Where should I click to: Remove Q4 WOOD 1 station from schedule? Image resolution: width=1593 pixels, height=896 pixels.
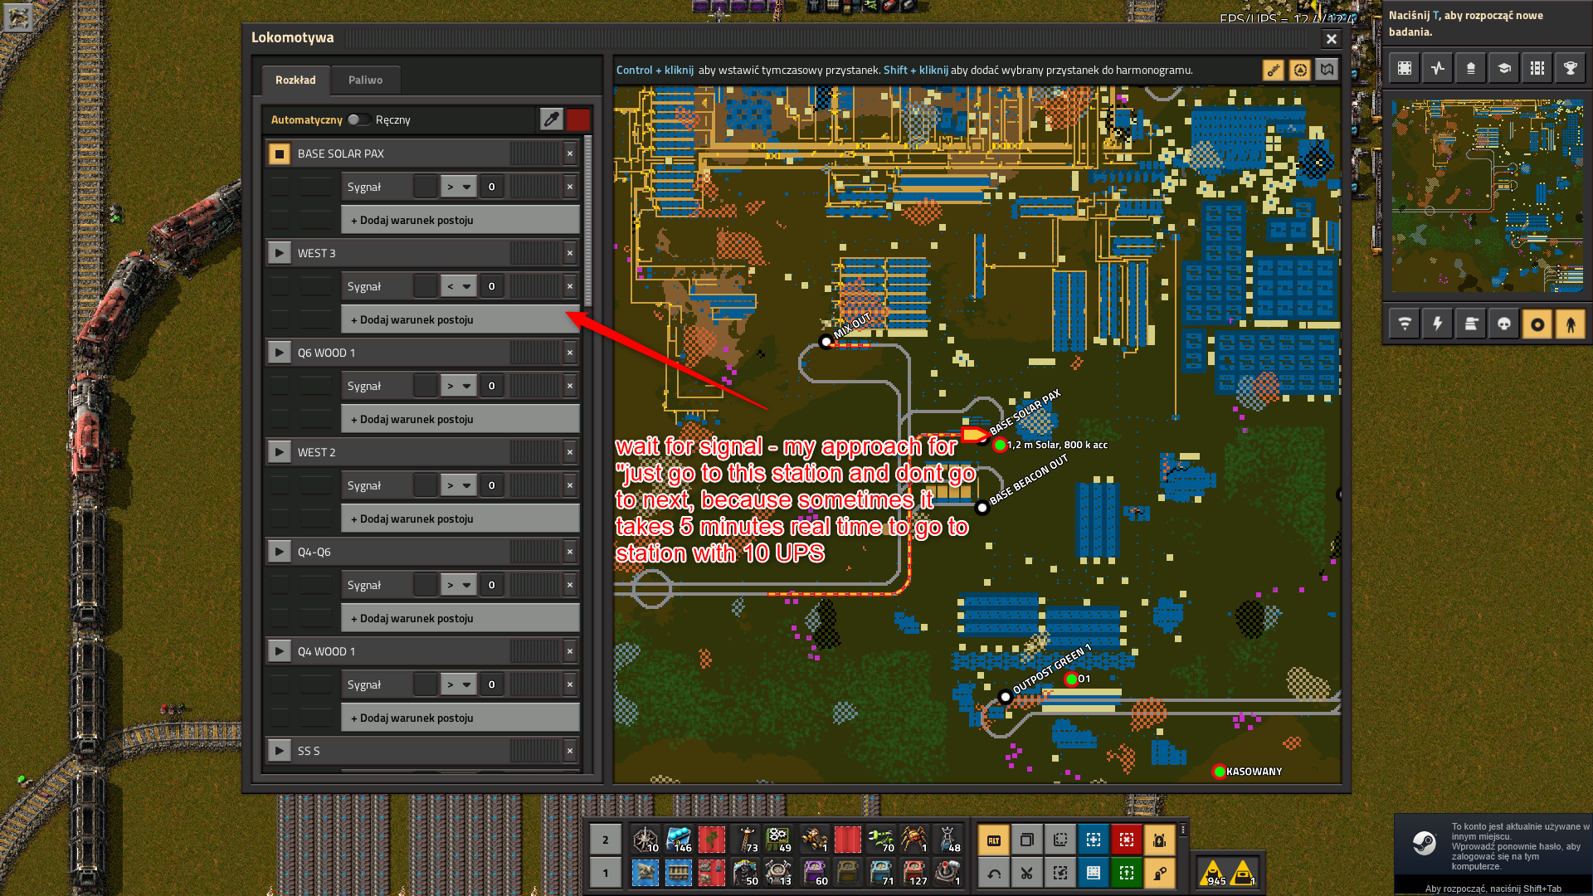(570, 651)
